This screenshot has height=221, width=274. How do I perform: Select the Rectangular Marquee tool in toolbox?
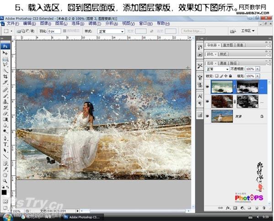click(5, 59)
